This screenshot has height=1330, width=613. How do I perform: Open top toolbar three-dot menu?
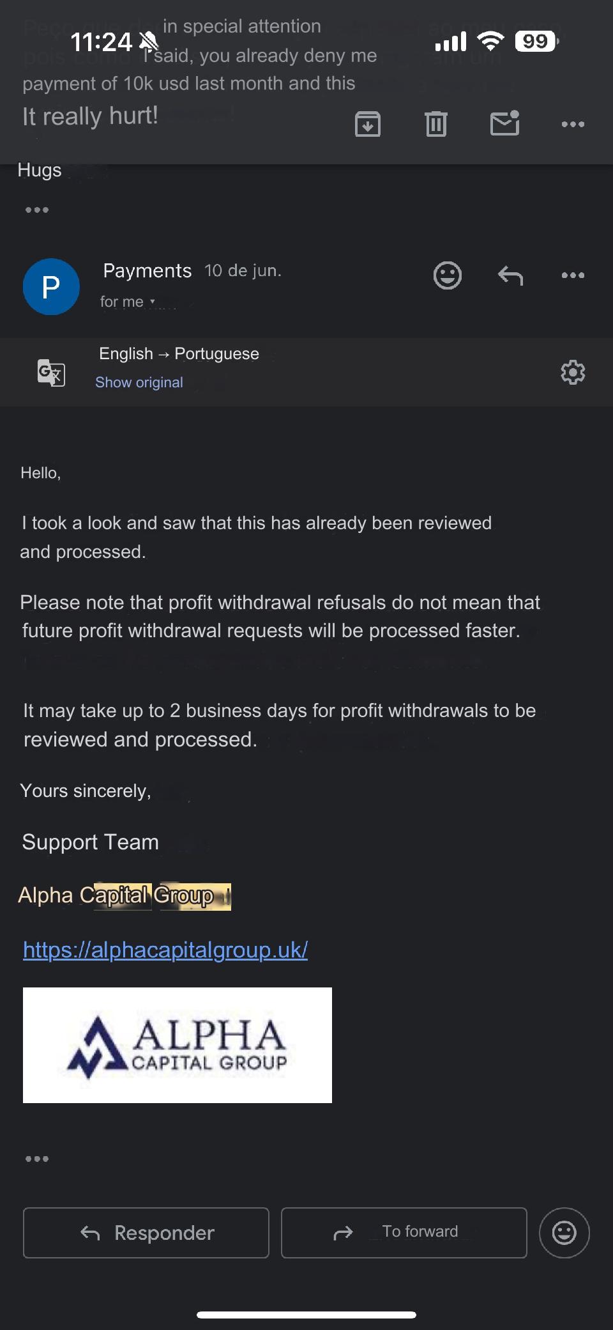point(573,124)
